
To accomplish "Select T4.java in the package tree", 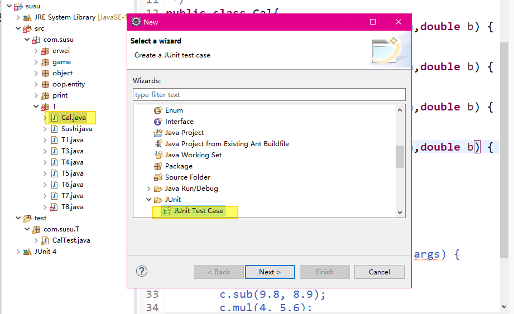I will coord(73,162).
